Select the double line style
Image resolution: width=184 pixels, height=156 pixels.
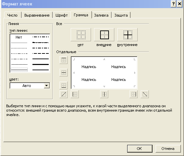coord(41,70)
